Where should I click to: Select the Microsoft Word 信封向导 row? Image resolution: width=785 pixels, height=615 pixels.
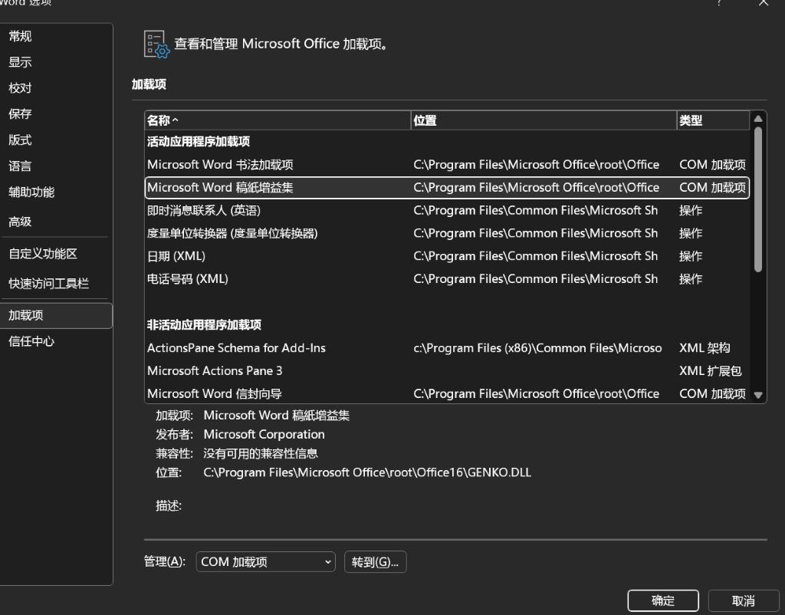tap(447, 393)
